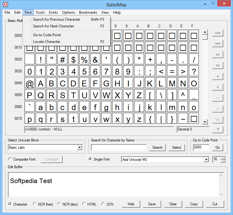Click the Hide button
The image size is (233, 215).
coord(131,204)
